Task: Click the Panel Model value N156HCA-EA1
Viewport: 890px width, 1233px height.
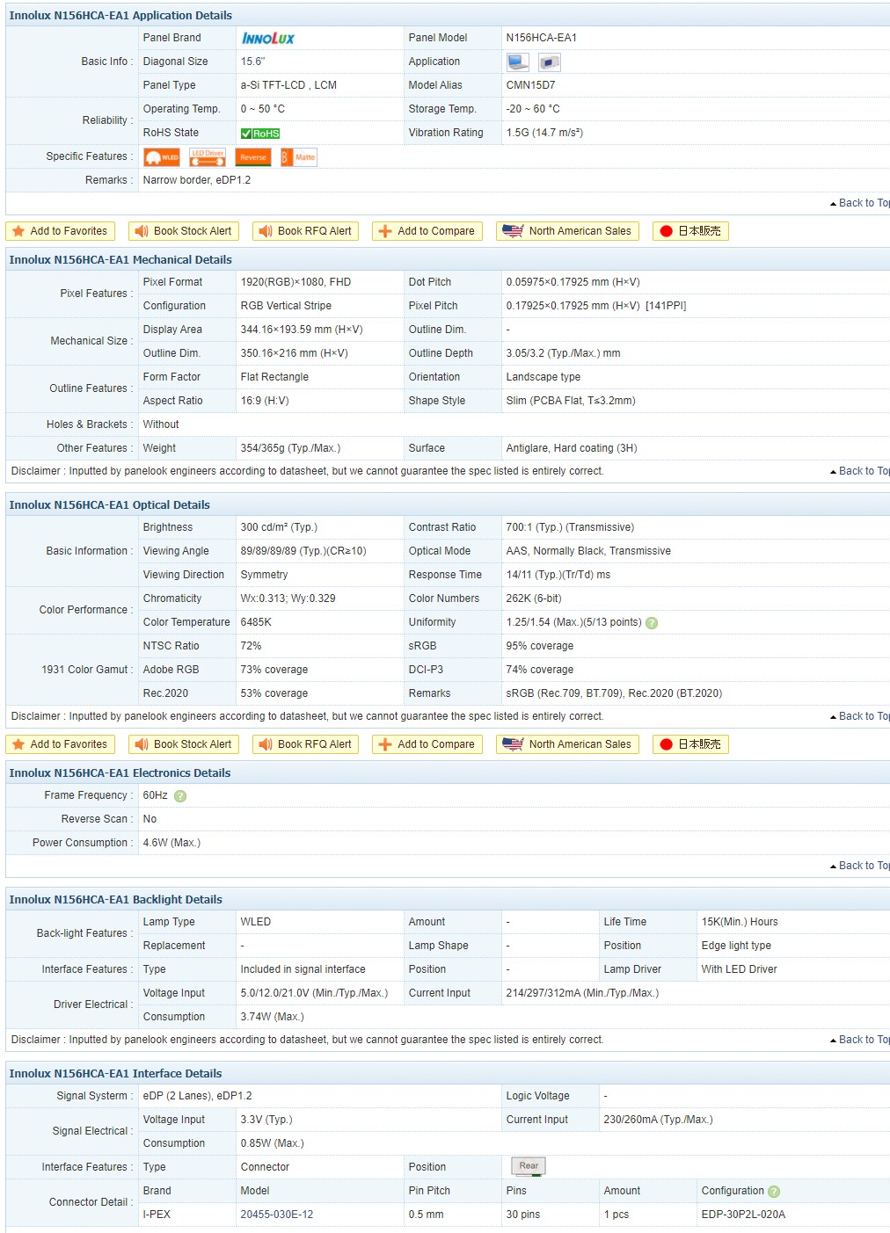Action: 542,38
